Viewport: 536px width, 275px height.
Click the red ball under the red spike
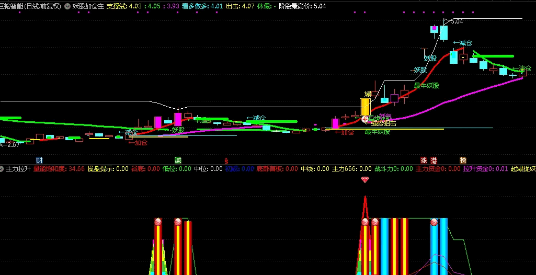[x=365, y=222]
